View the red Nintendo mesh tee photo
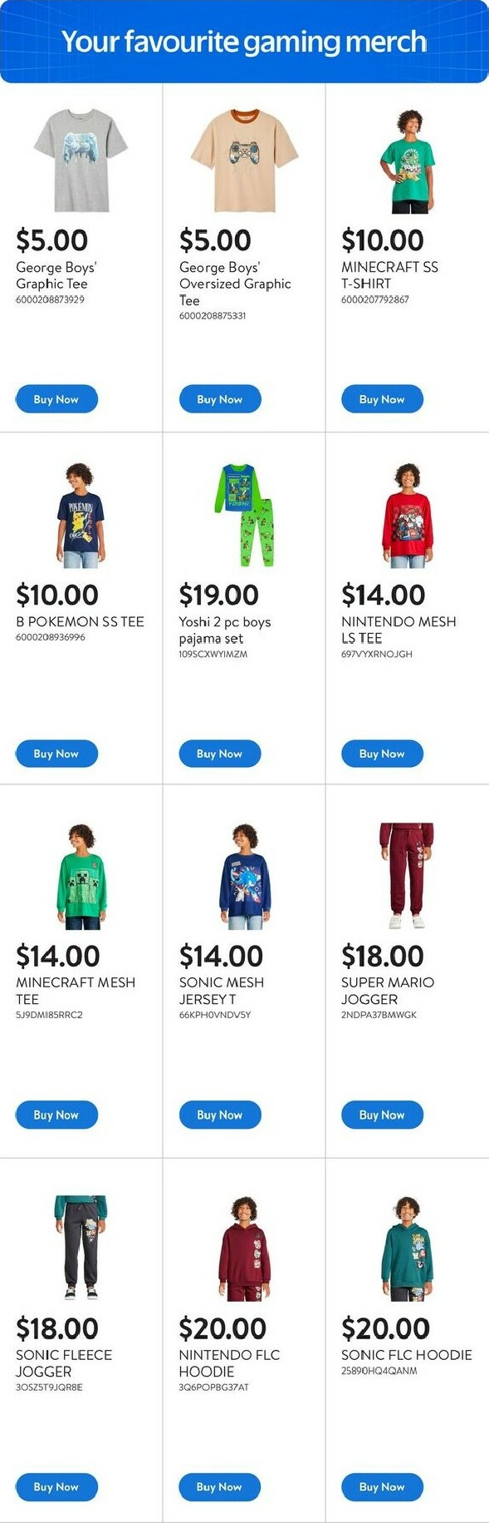 (x=407, y=516)
